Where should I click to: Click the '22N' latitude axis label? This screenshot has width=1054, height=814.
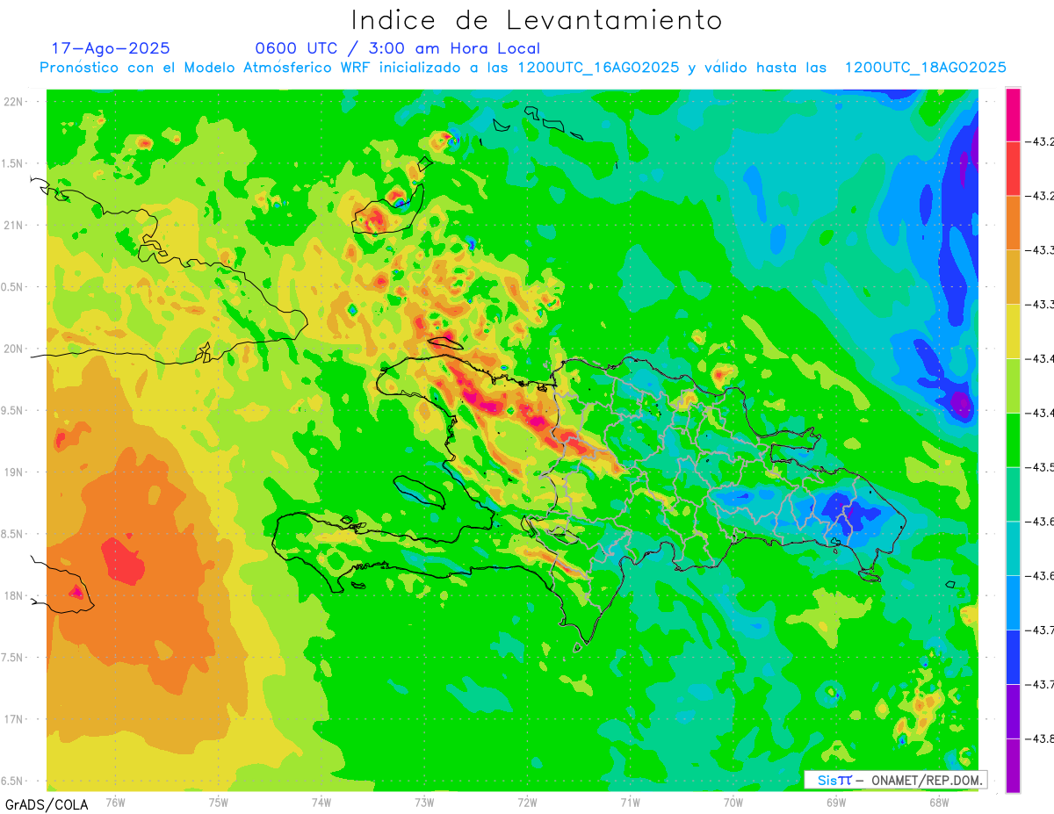pyautogui.click(x=15, y=102)
